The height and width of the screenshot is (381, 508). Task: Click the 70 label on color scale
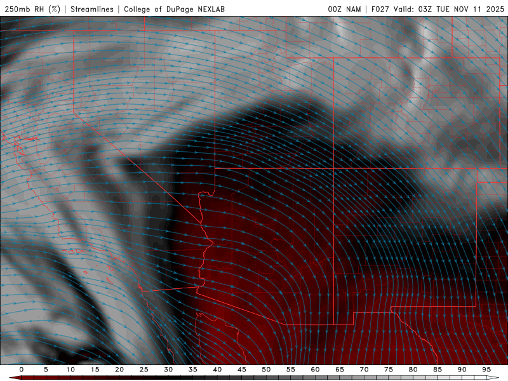click(364, 370)
